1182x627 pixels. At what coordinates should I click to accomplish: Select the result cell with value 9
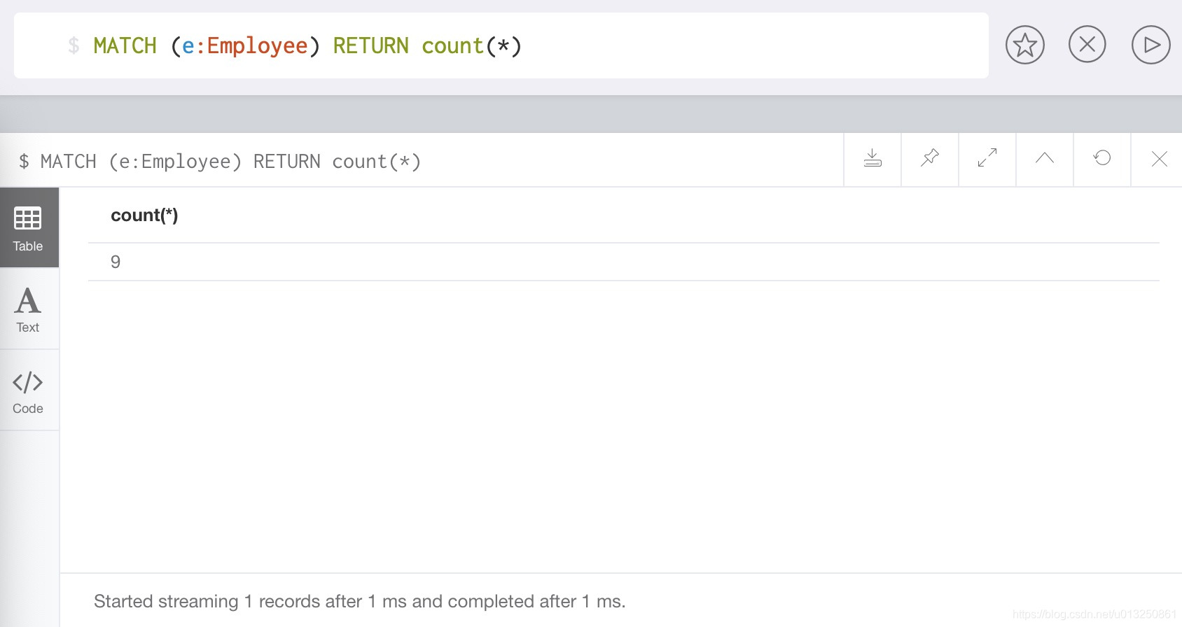coord(116,262)
